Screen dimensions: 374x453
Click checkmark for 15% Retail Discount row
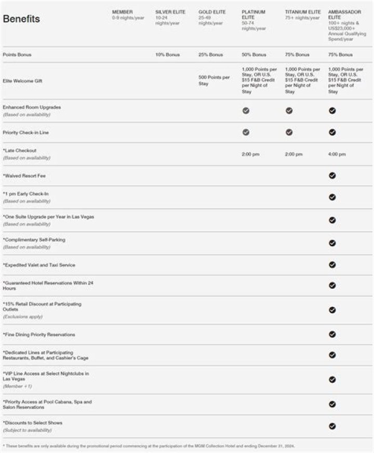point(332,310)
